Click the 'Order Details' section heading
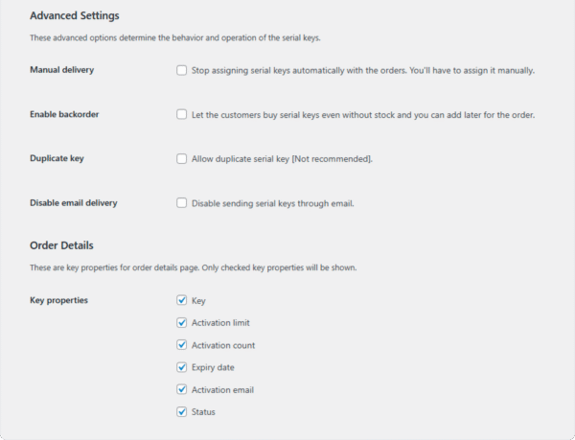The height and width of the screenshot is (440, 575). (x=61, y=244)
